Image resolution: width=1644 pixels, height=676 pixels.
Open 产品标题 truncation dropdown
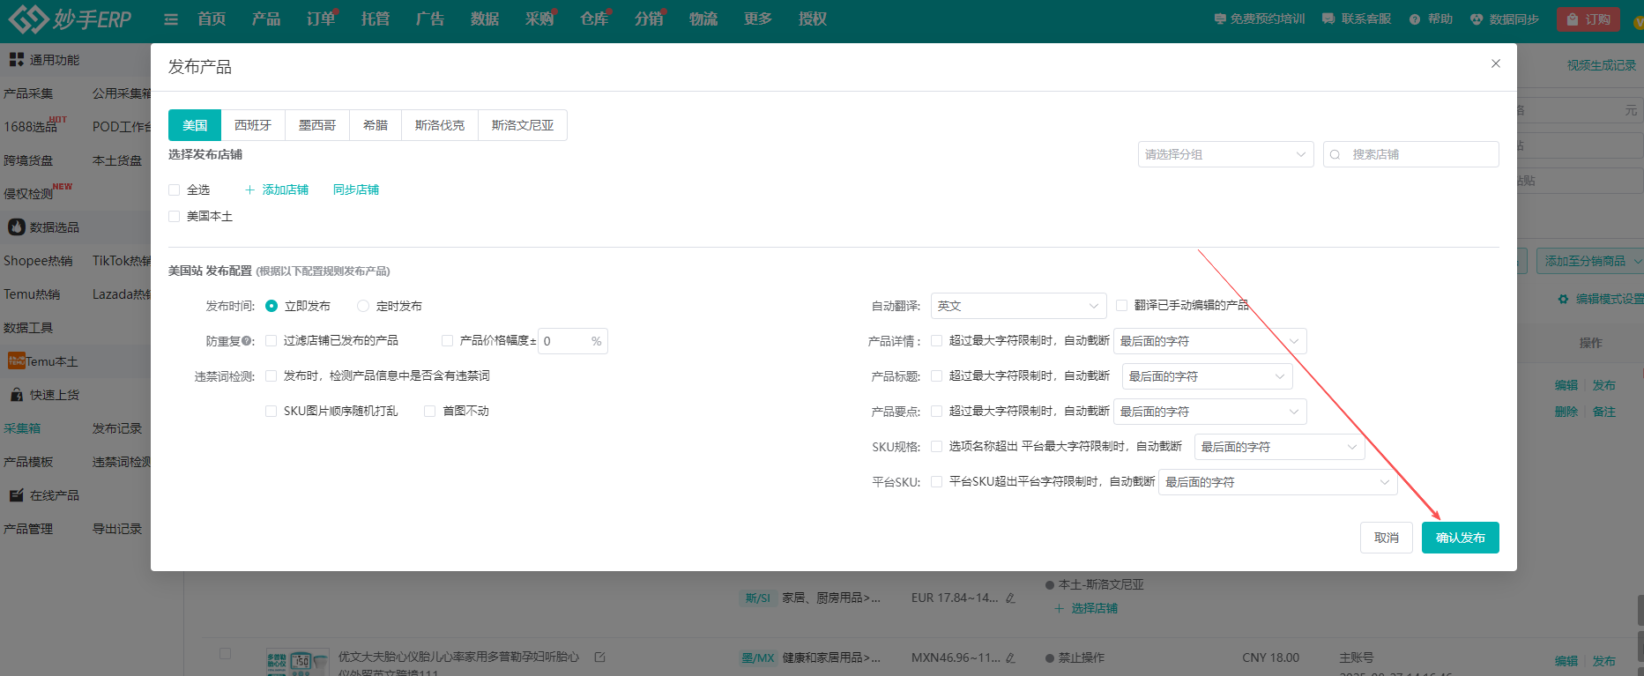pyautogui.click(x=1207, y=376)
